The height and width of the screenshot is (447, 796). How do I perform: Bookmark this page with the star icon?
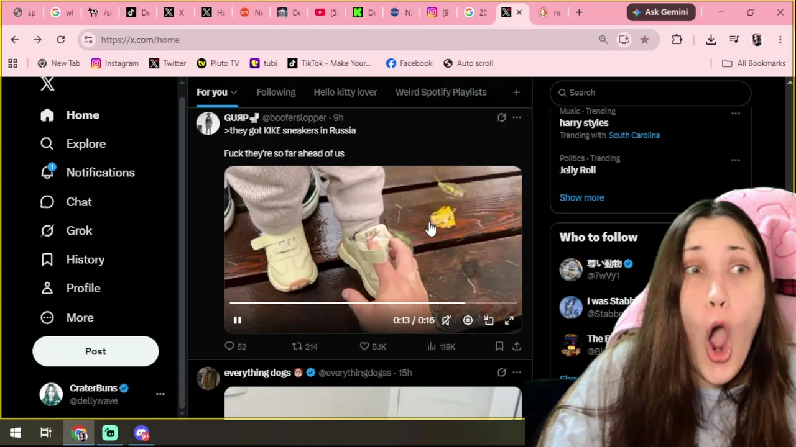tap(644, 40)
